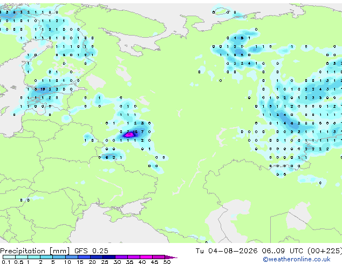
Task: Pick the 1–2 mm legend color box
Action: pos(34,257)
